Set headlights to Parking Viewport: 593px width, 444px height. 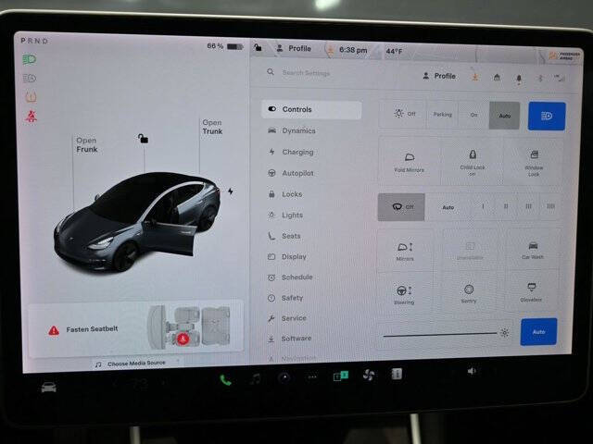[x=442, y=114]
